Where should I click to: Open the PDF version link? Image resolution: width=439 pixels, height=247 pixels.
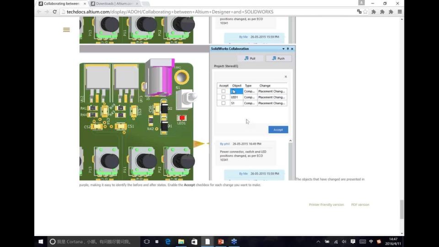[x=360, y=205]
